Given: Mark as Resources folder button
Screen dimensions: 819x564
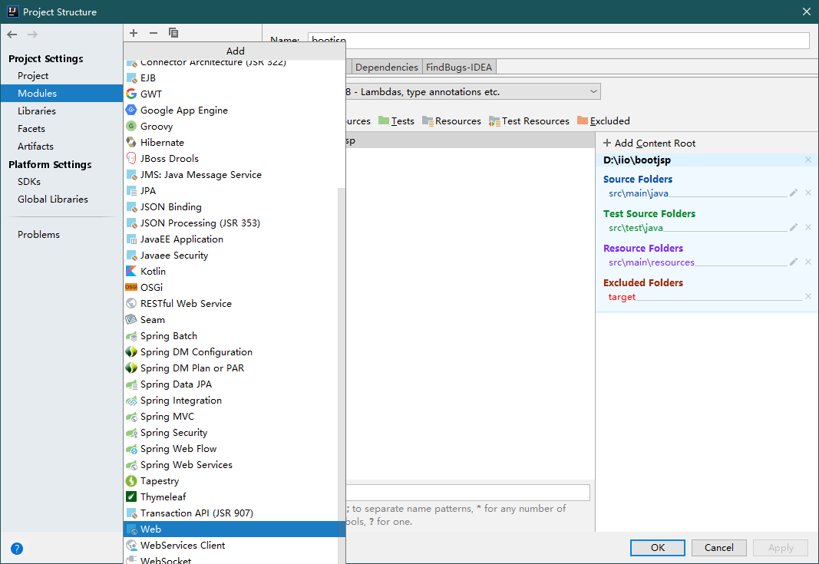Looking at the screenshot, I should (451, 121).
